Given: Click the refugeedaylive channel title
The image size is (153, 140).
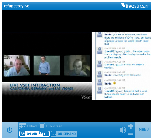Looking at the screenshot, I should click(17, 6).
